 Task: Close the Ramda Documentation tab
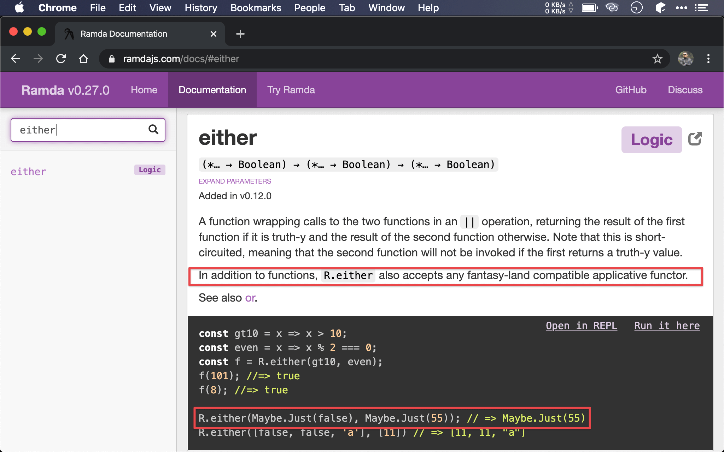[213, 34]
